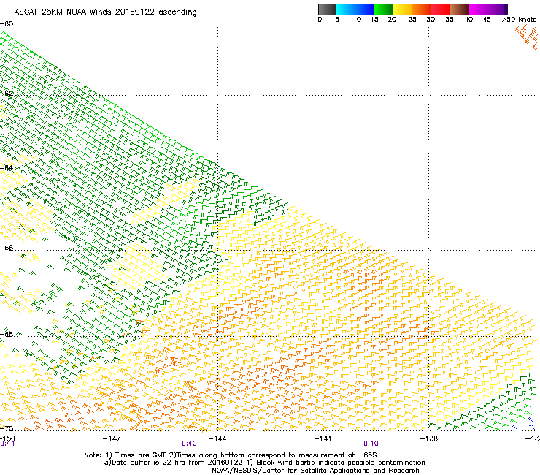The image size is (540, 475).
Task: Click the '30' label under the color bar
Action: tap(431, 20)
